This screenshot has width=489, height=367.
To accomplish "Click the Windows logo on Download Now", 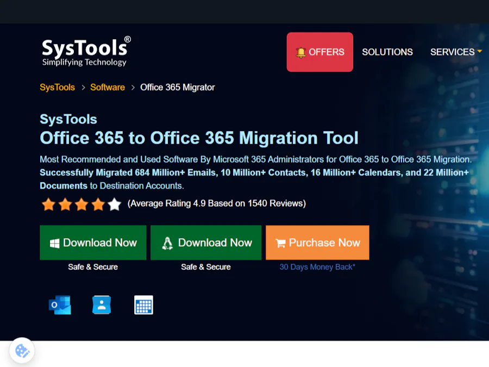I will [54, 242].
